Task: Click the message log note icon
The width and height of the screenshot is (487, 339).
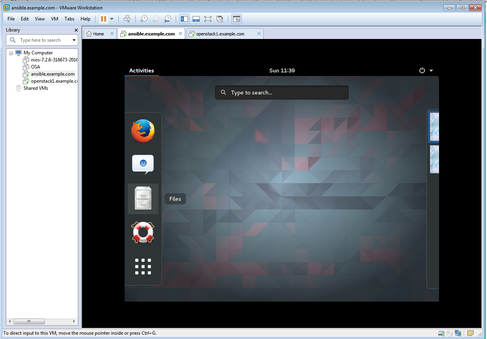Action: (x=470, y=333)
